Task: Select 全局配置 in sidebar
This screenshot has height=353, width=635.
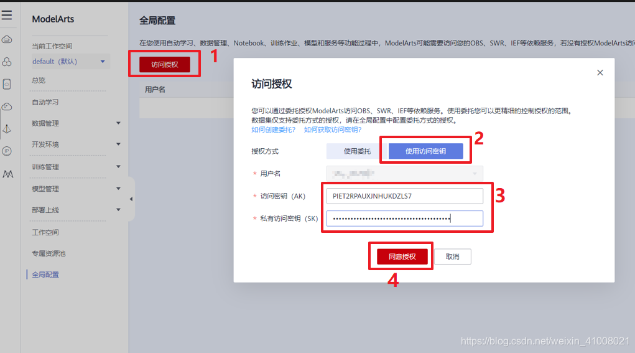Action: tap(45, 275)
